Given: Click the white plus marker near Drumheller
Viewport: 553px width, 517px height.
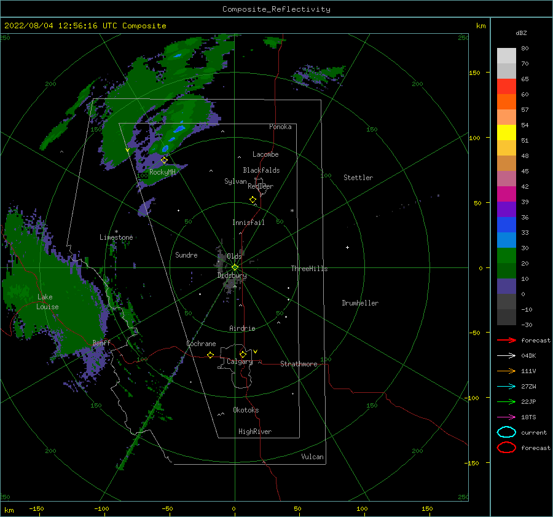Looking at the screenshot, I should tap(347, 247).
